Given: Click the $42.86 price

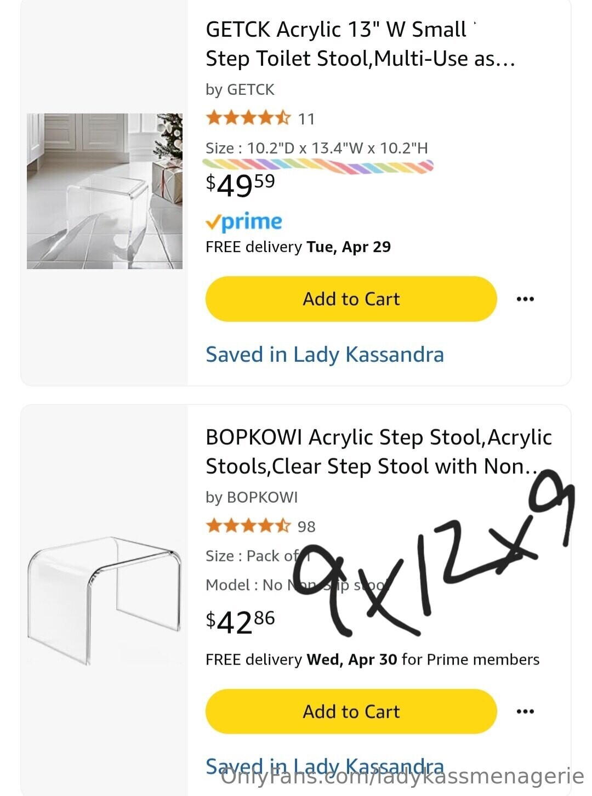Looking at the screenshot, I should [x=240, y=621].
